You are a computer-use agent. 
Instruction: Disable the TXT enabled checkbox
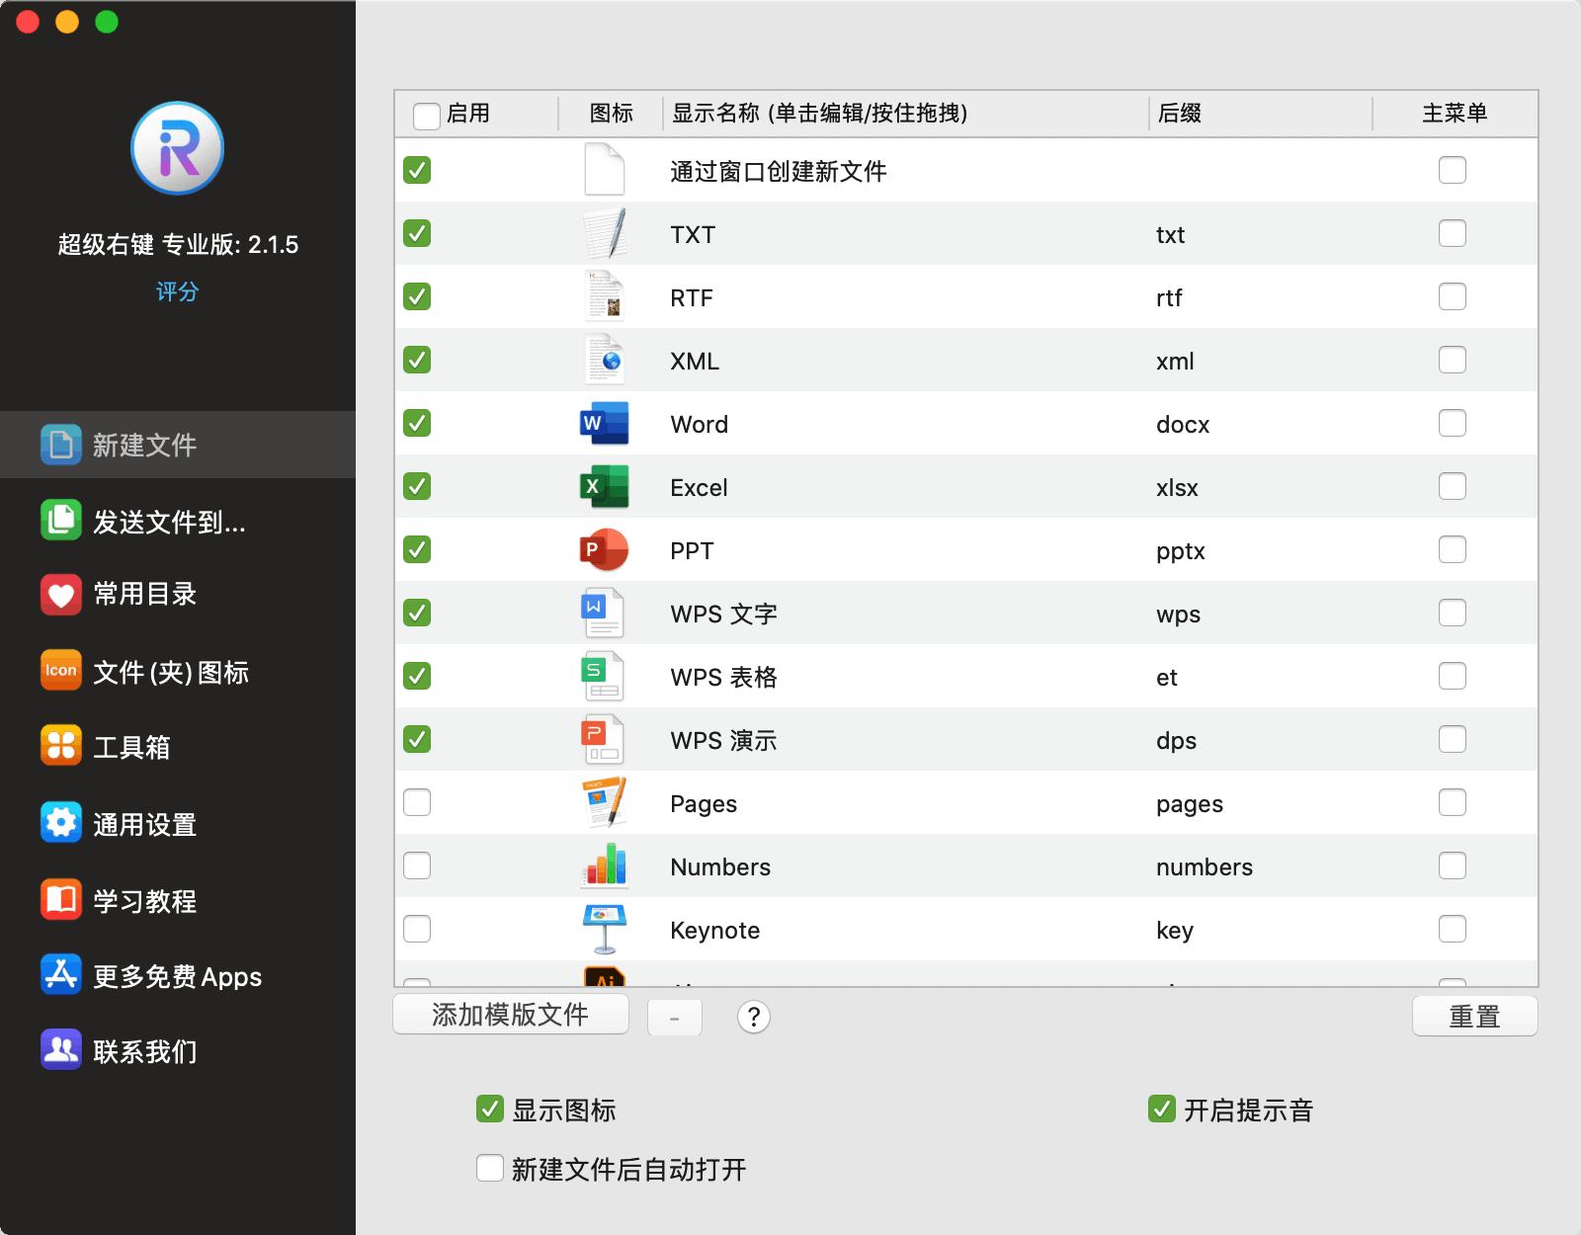tap(417, 234)
